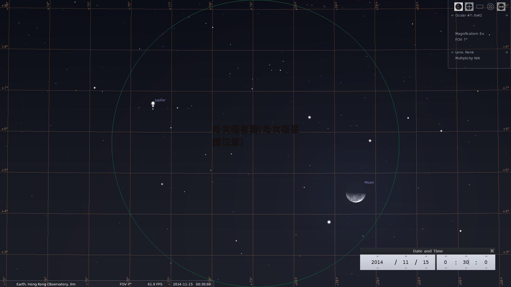The image size is (511, 287).
Task: Select Jupiter in the sky view
Action: (x=153, y=103)
